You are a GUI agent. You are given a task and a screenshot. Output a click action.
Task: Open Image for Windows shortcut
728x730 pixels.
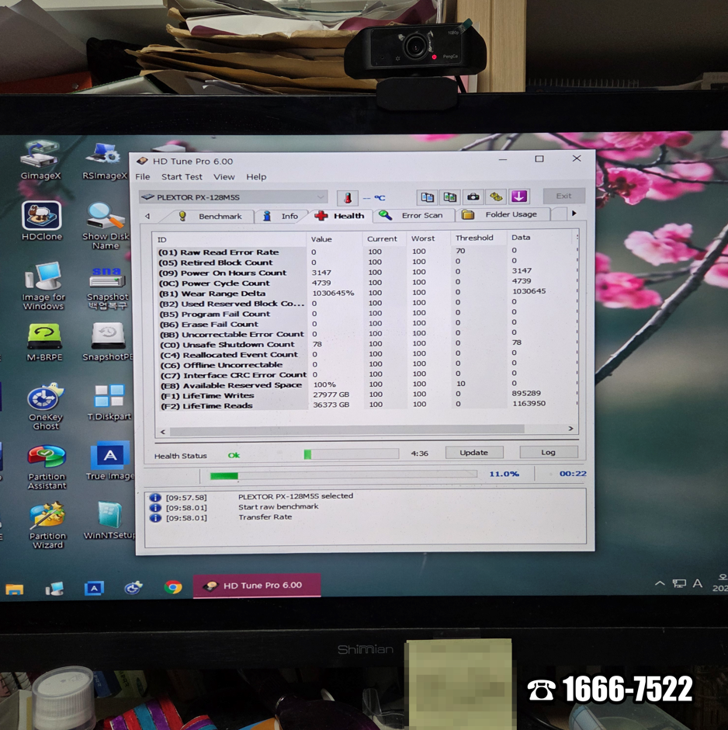tap(43, 285)
